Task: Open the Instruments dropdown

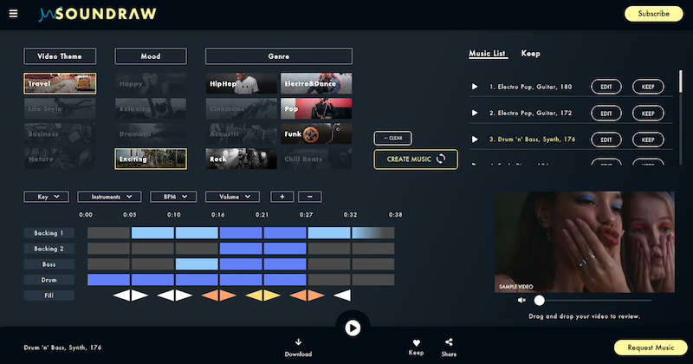Action: click(x=110, y=197)
